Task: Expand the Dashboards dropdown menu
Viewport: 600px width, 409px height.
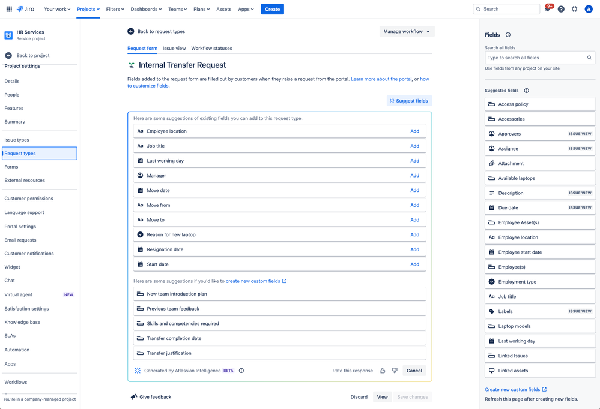Action: pos(146,9)
